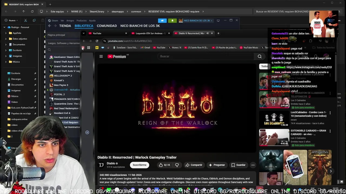Screen dimensions: 346x194
Task: Add game plus icon in Steam sidebar
Action: [87, 132]
